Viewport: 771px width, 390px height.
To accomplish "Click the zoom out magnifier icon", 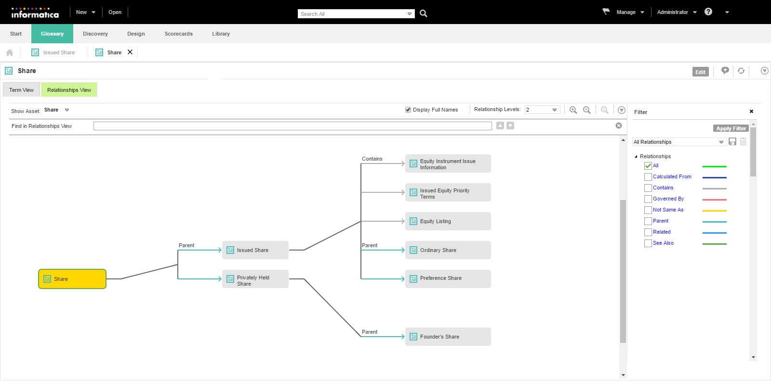I will [x=586, y=110].
